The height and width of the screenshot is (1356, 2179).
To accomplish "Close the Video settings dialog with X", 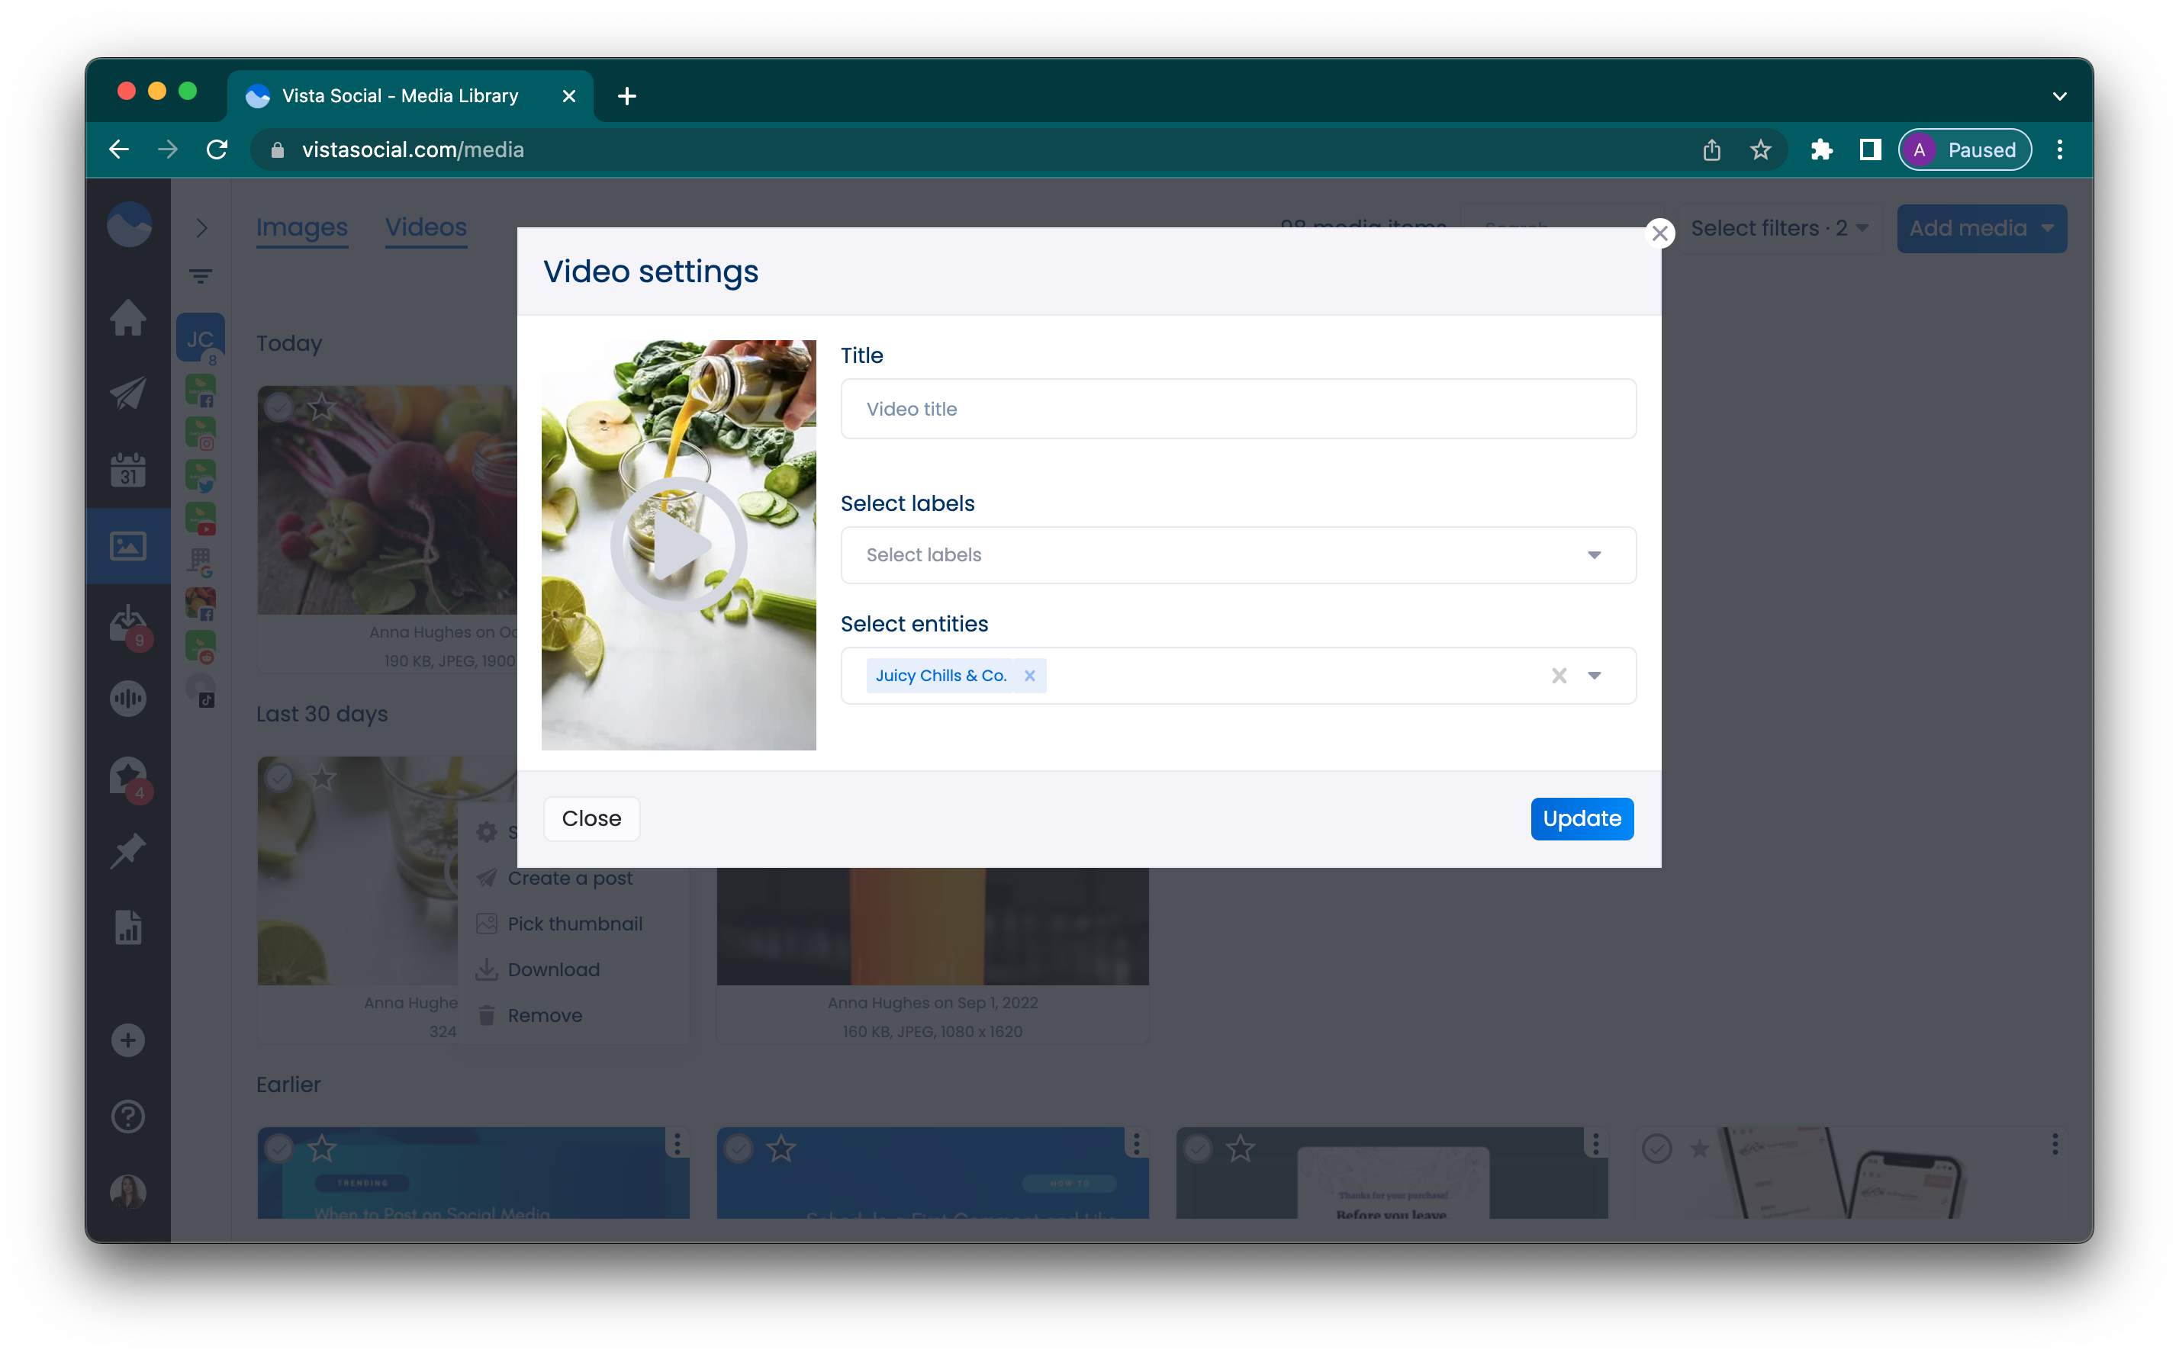I will pos(1659,233).
